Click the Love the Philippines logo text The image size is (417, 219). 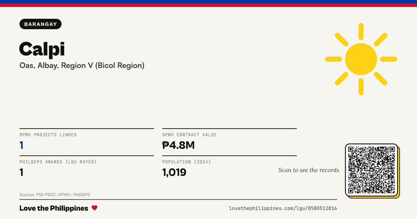click(54, 208)
